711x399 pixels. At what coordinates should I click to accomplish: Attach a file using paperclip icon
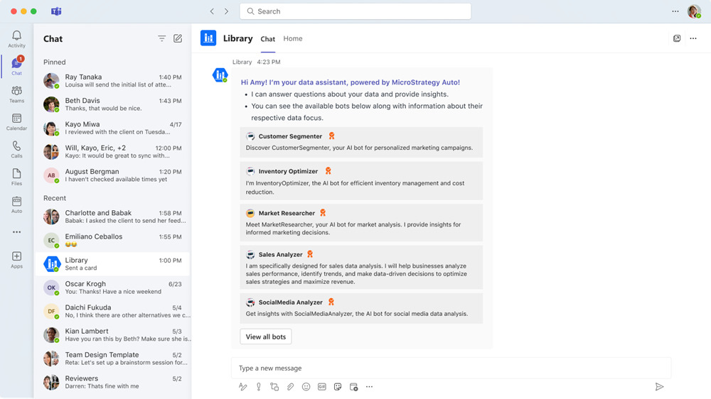(290, 387)
